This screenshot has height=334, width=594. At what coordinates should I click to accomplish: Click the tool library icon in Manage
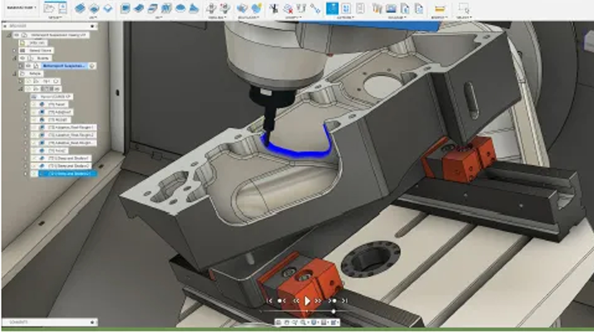377,8
